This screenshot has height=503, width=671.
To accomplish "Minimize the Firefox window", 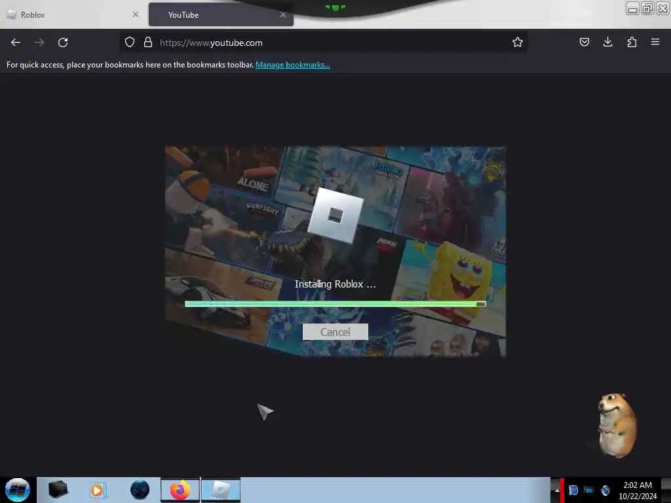I will (632, 9).
